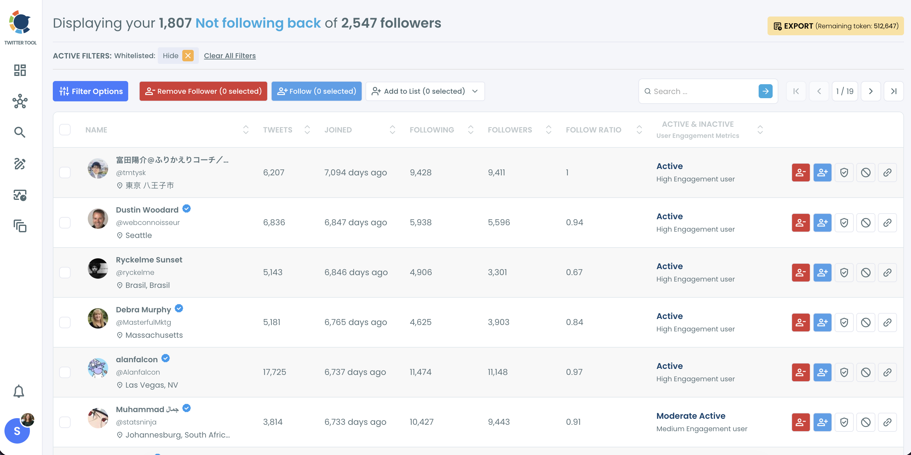Screen dimensions: 911x455
Task: Sort by Follow Ratio column arrows
Action: pyautogui.click(x=639, y=130)
